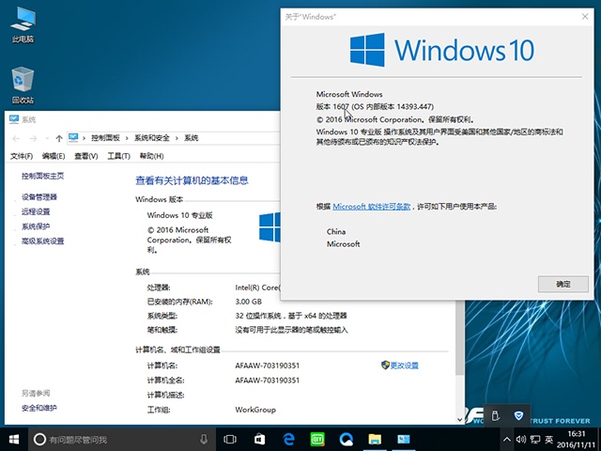Screen dimensions: 601x451
Task: Expand the hidden tray icons chevron
Action: [x=505, y=439]
